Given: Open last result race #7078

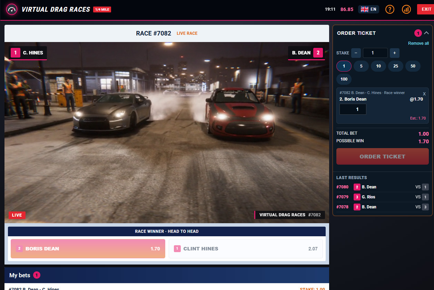Looking at the screenshot, I should 383,207.
